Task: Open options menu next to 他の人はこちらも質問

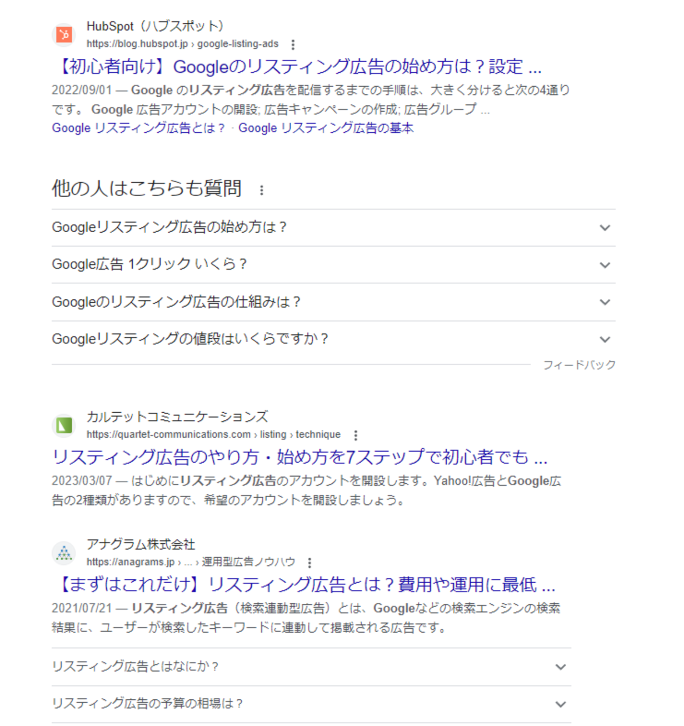Action: (x=261, y=190)
